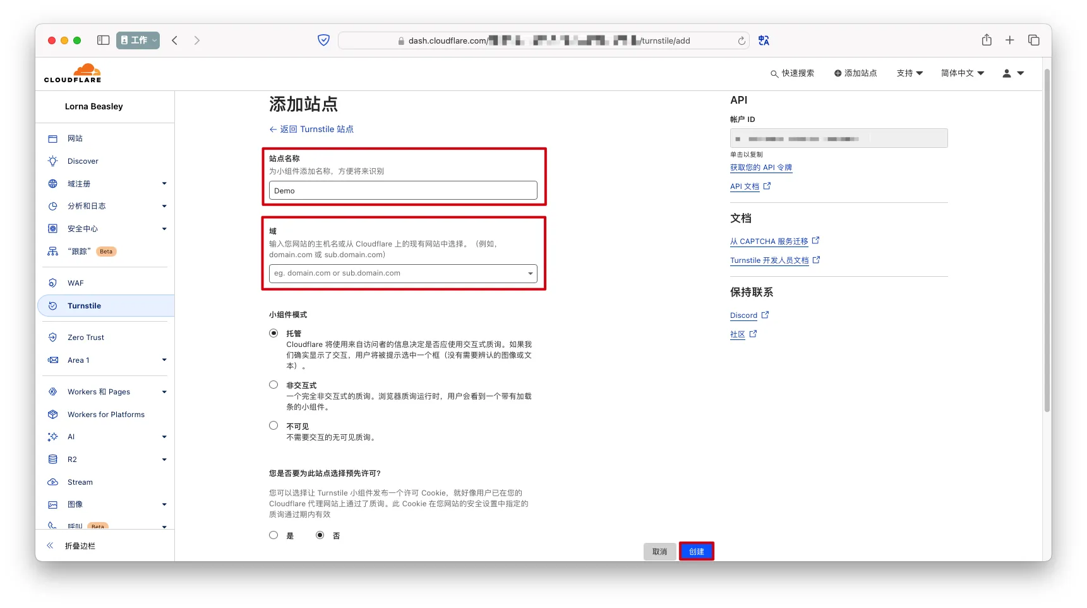1087x608 pixels.
Task: Click the Zero Trust icon
Action: pos(53,337)
